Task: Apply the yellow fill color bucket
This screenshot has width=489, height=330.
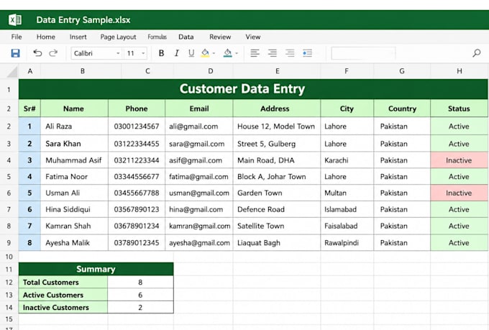Action: click(x=205, y=53)
